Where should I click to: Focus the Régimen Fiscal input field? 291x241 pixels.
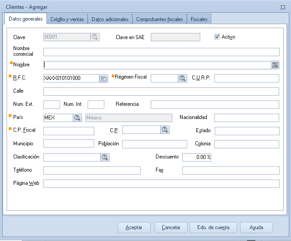pyautogui.click(x=164, y=78)
